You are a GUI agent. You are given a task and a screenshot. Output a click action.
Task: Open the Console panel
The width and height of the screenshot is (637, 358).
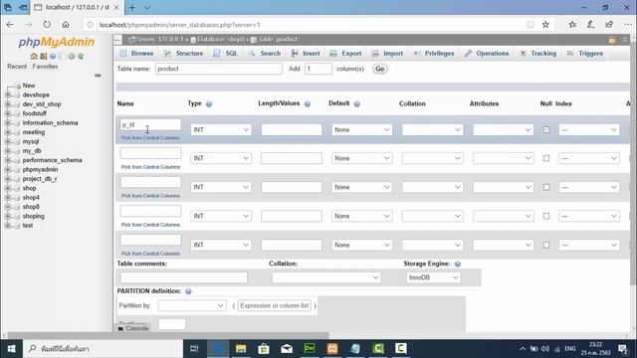(x=133, y=328)
